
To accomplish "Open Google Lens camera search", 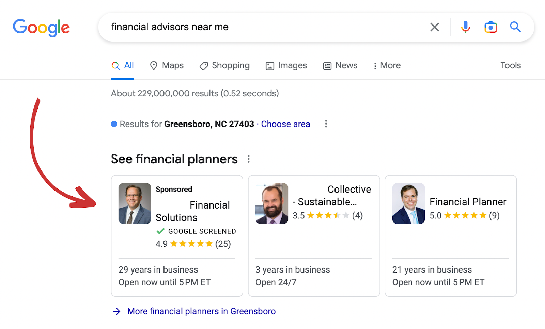I will click(x=490, y=27).
